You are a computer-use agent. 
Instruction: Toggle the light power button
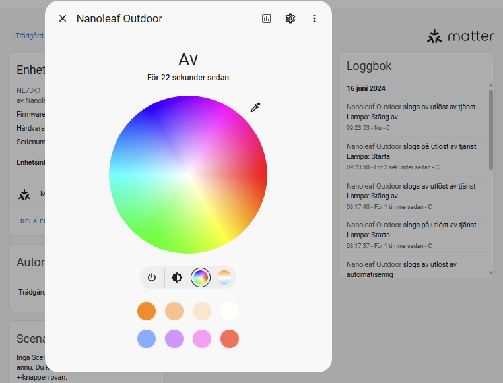point(152,278)
